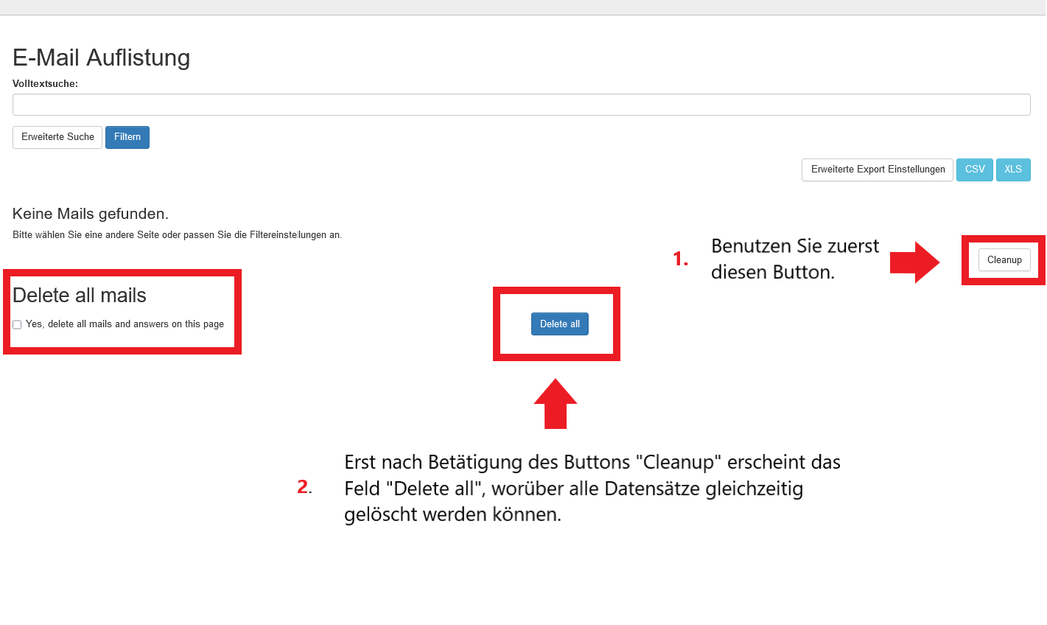Tick the 'Yes, delete all mails' checkbox
Viewport: 1047px width, 625px height.
[17, 324]
